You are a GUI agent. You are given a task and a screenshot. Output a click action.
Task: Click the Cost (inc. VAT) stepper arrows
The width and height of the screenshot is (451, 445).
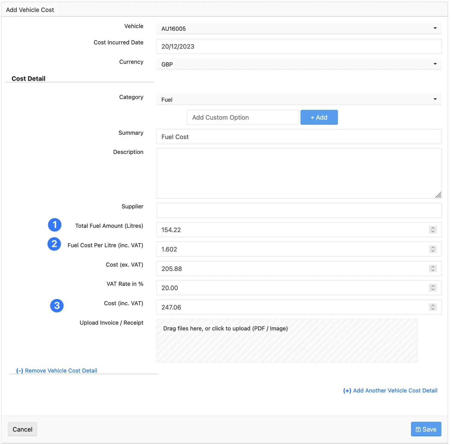pyautogui.click(x=433, y=307)
